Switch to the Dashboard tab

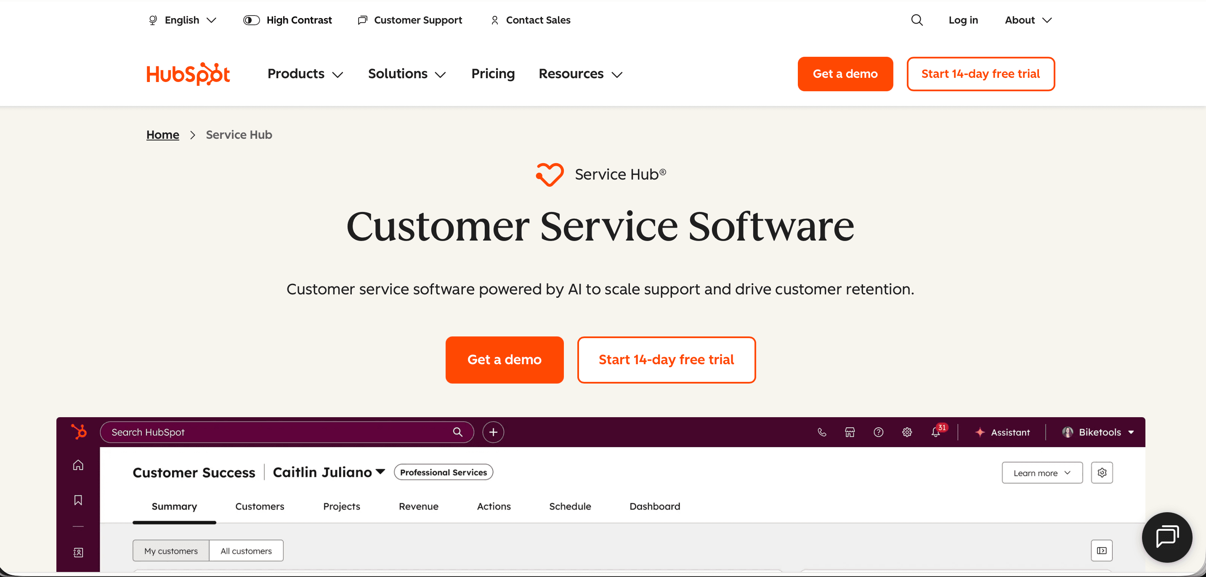point(654,506)
